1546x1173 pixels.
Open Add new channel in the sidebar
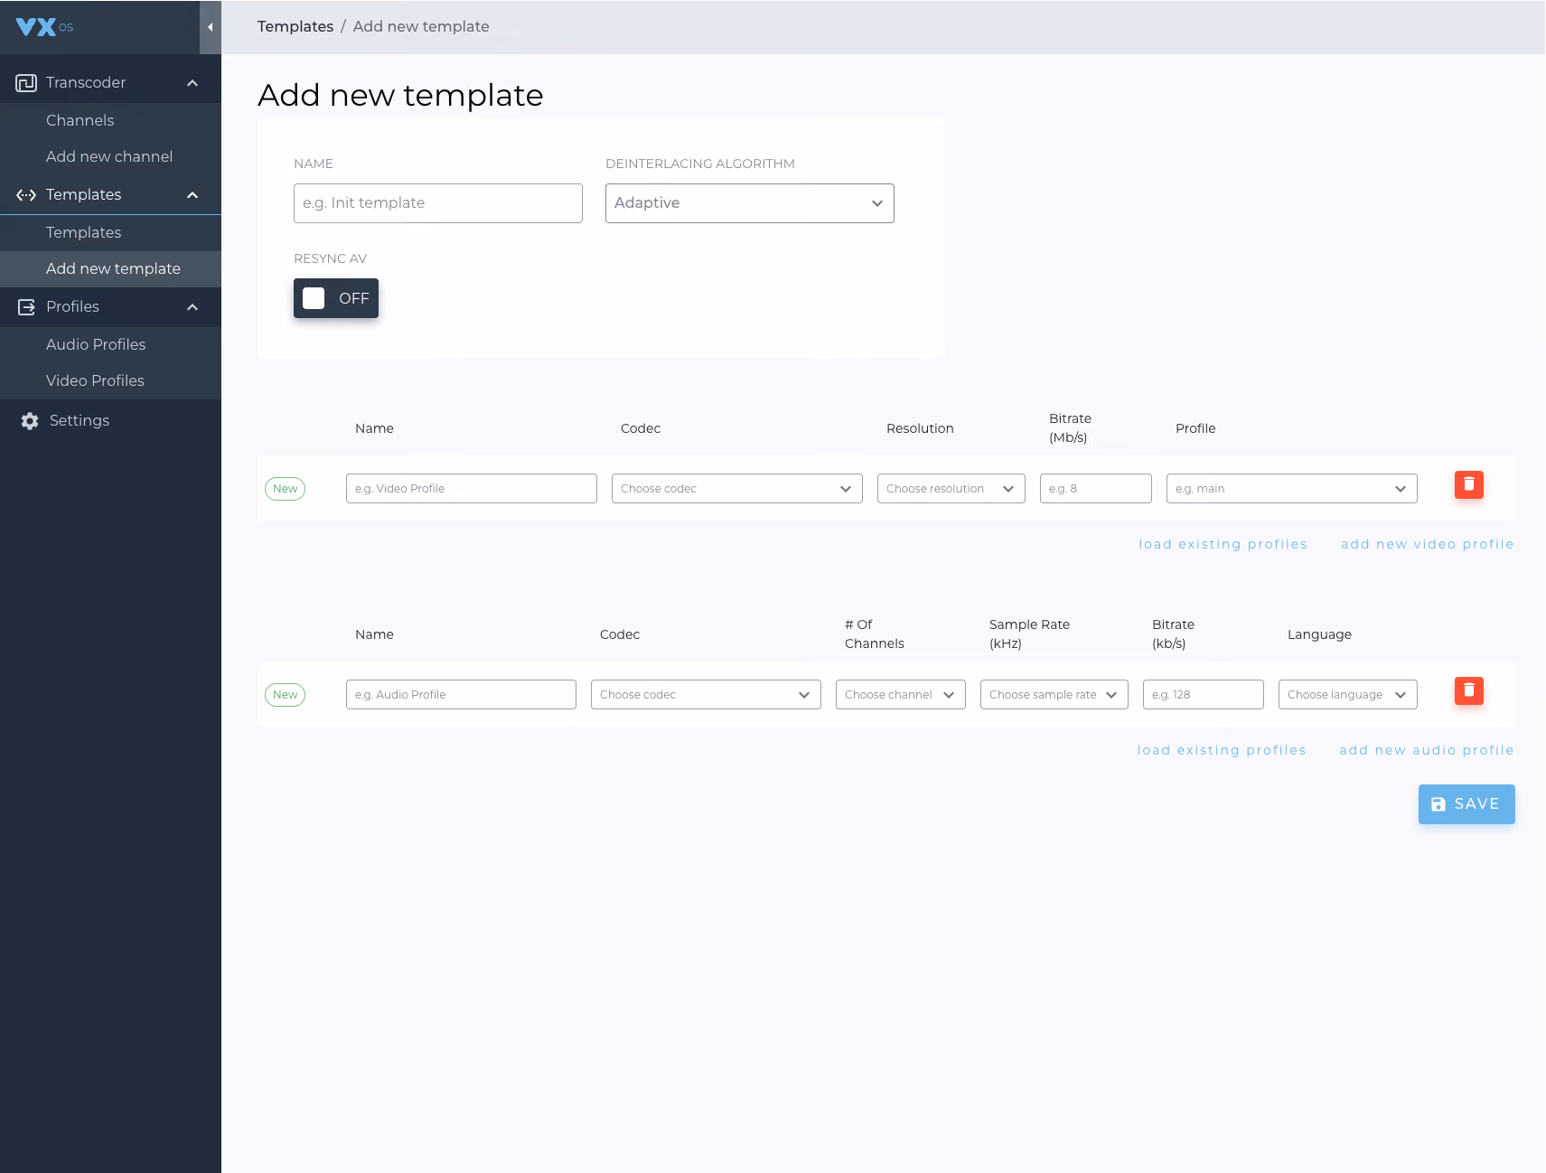pos(110,157)
